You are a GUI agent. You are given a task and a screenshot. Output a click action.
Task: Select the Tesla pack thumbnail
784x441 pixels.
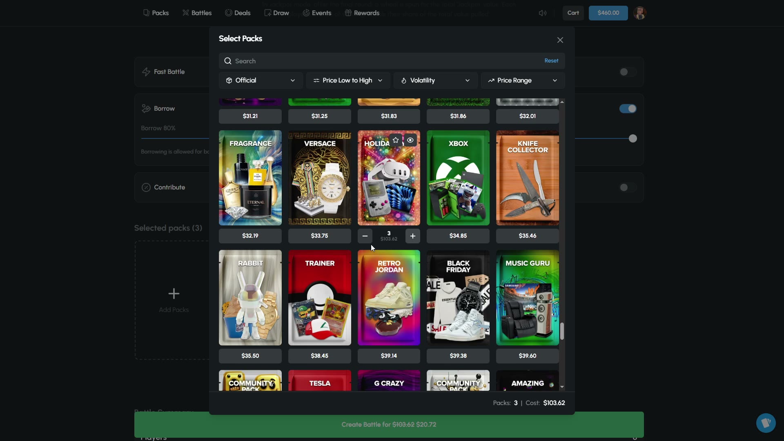(320, 381)
